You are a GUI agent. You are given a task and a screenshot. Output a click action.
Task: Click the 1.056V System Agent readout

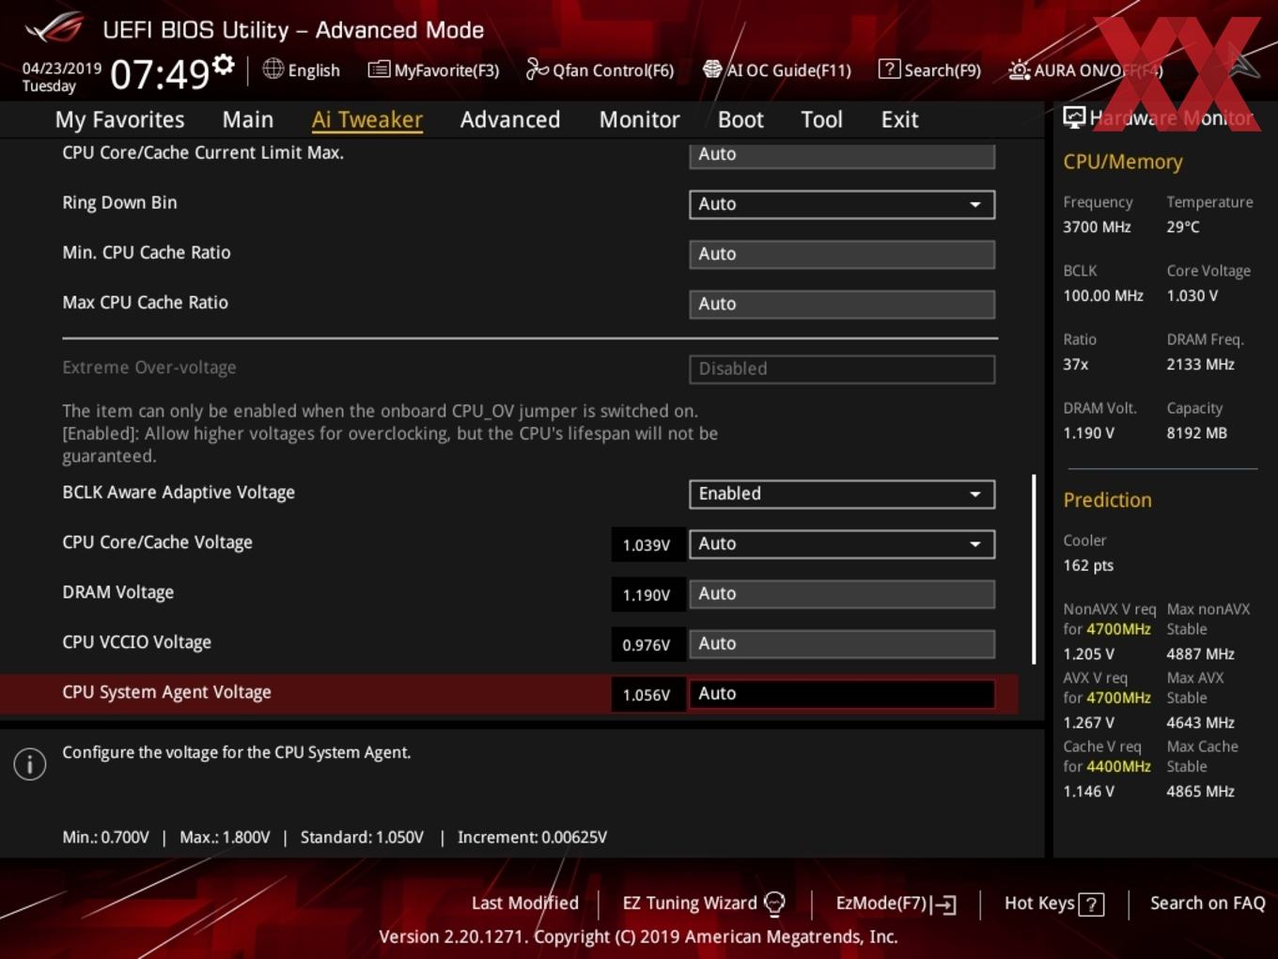pyautogui.click(x=647, y=694)
